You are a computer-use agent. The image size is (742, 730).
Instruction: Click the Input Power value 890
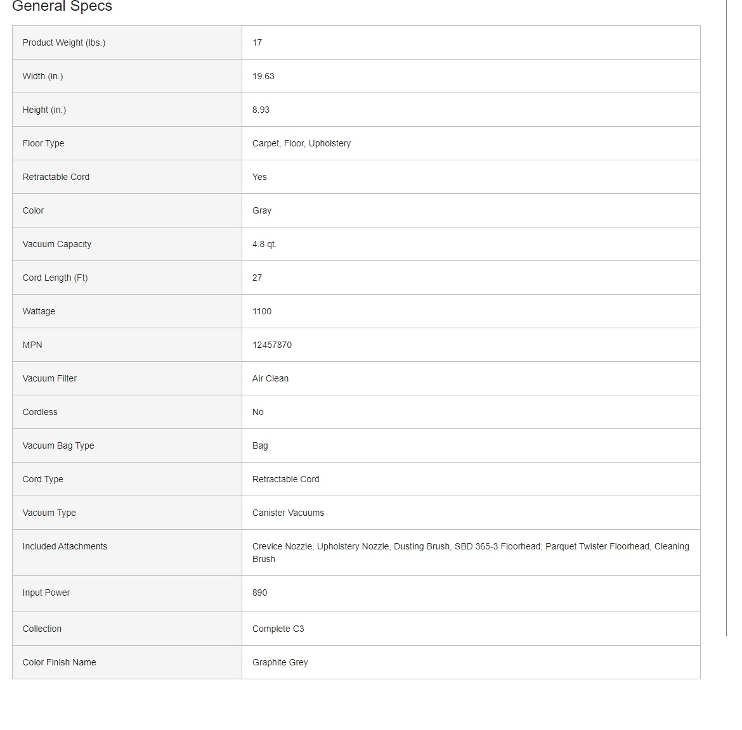coord(260,592)
